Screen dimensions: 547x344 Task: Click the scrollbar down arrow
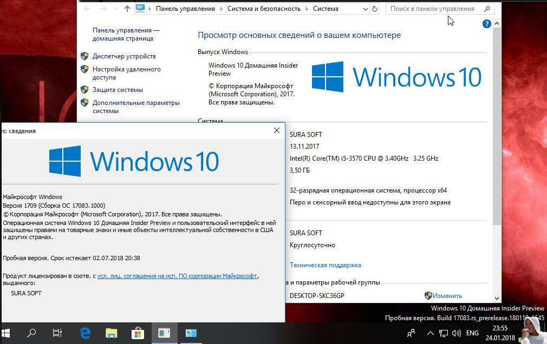(x=497, y=299)
